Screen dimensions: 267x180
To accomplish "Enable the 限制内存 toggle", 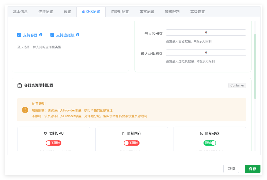I will pos(131,143).
